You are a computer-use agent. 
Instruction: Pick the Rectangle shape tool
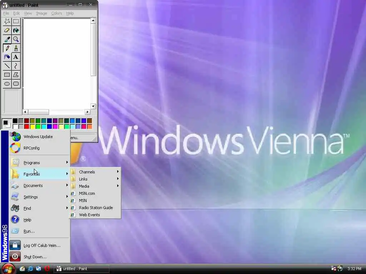(7, 75)
